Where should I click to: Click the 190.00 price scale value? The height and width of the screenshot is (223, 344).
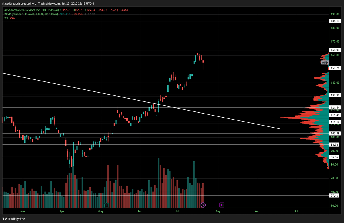(x=335, y=14)
